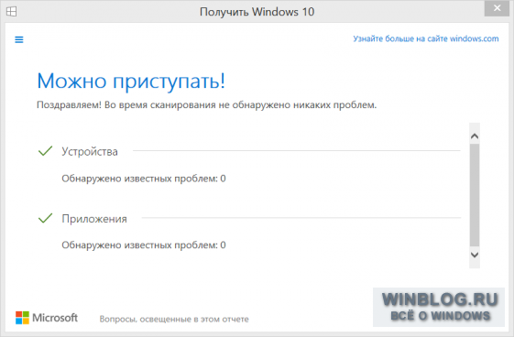
Task: Open Вопросы, освещенные в этом отчете
Action: pos(174,319)
